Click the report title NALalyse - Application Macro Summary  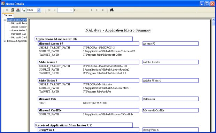(118, 30)
